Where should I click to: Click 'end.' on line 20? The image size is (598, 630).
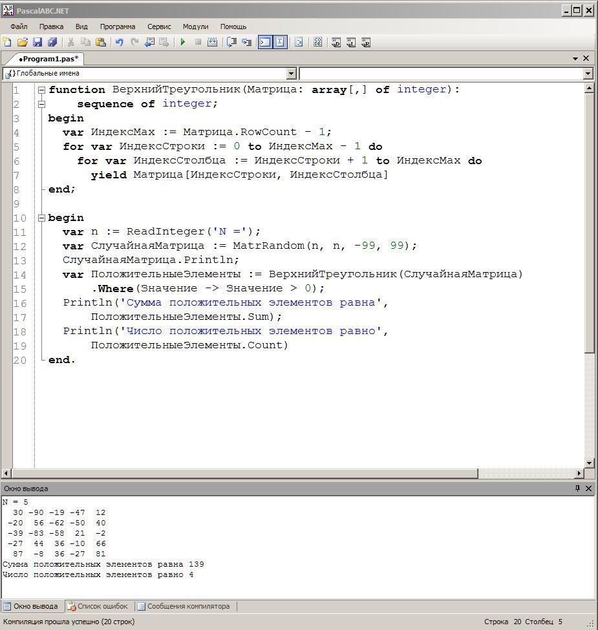[x=61, y=360]
